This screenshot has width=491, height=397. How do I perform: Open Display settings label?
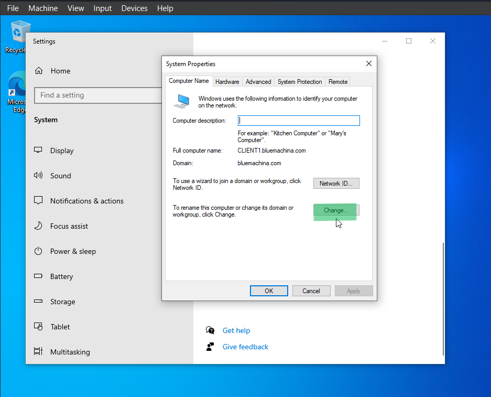tap(62, 151)
